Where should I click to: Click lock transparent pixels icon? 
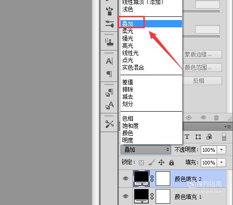point(141,163)
